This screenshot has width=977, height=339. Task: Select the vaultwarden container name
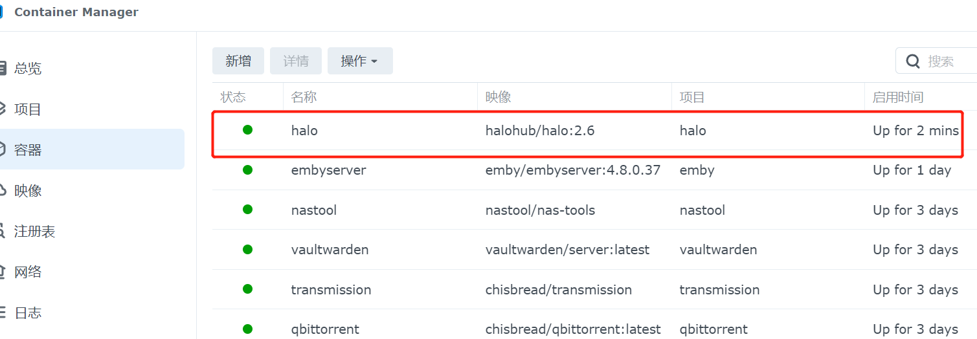pyautogui.click(x=330, y=250)
